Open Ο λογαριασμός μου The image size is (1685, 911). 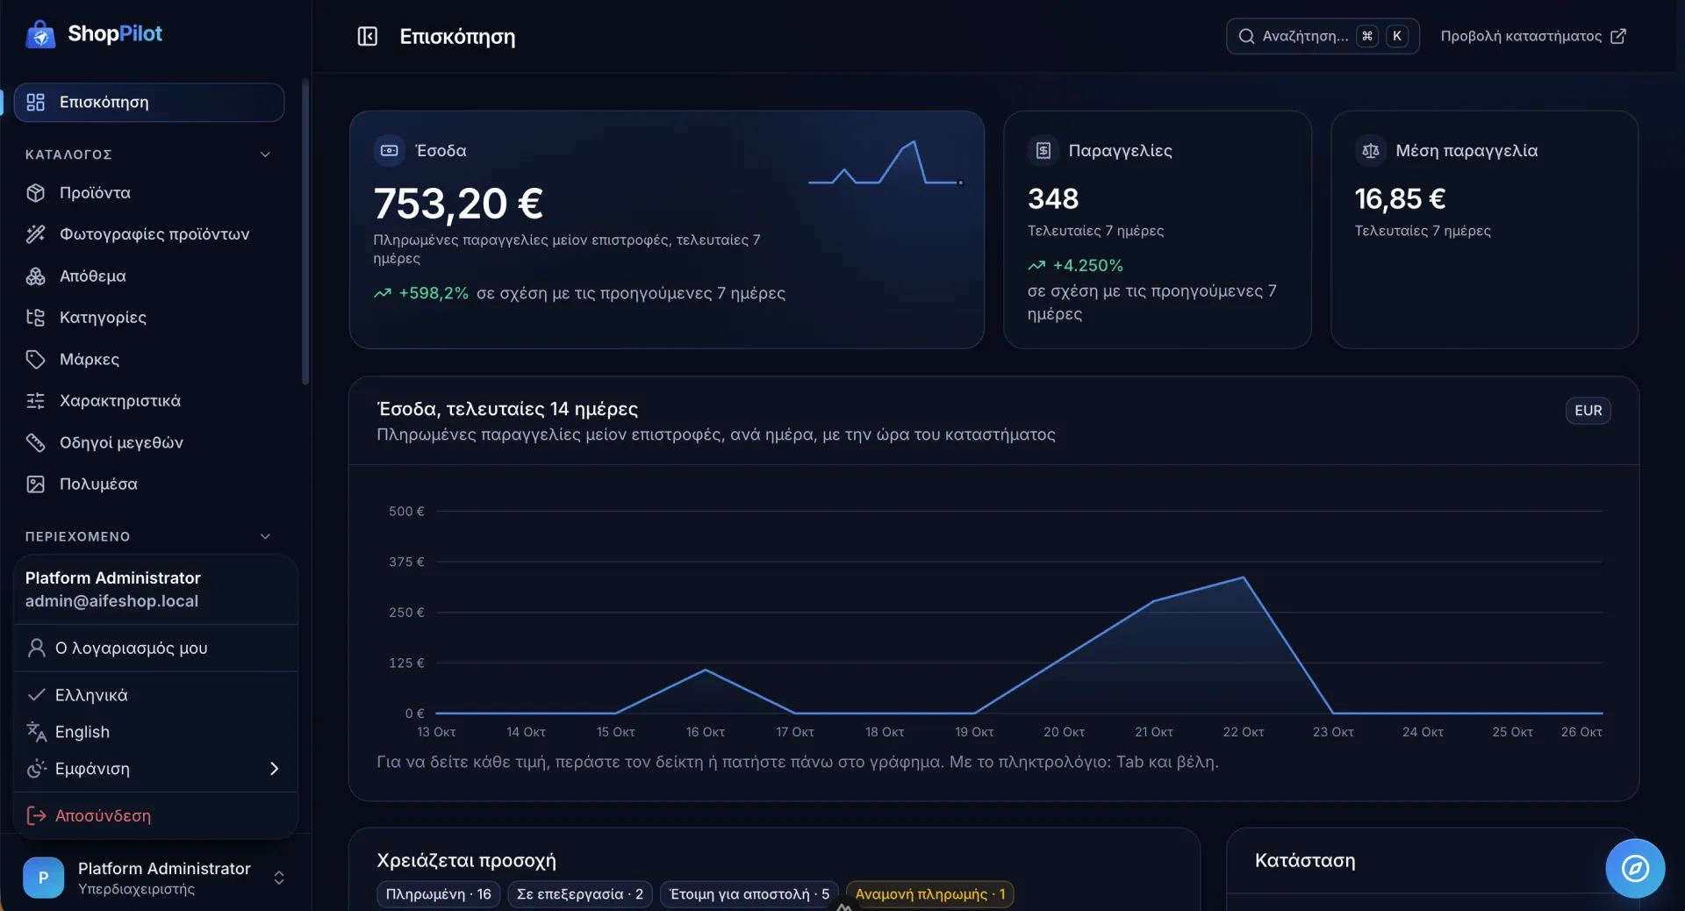click(x=156, y=648)
